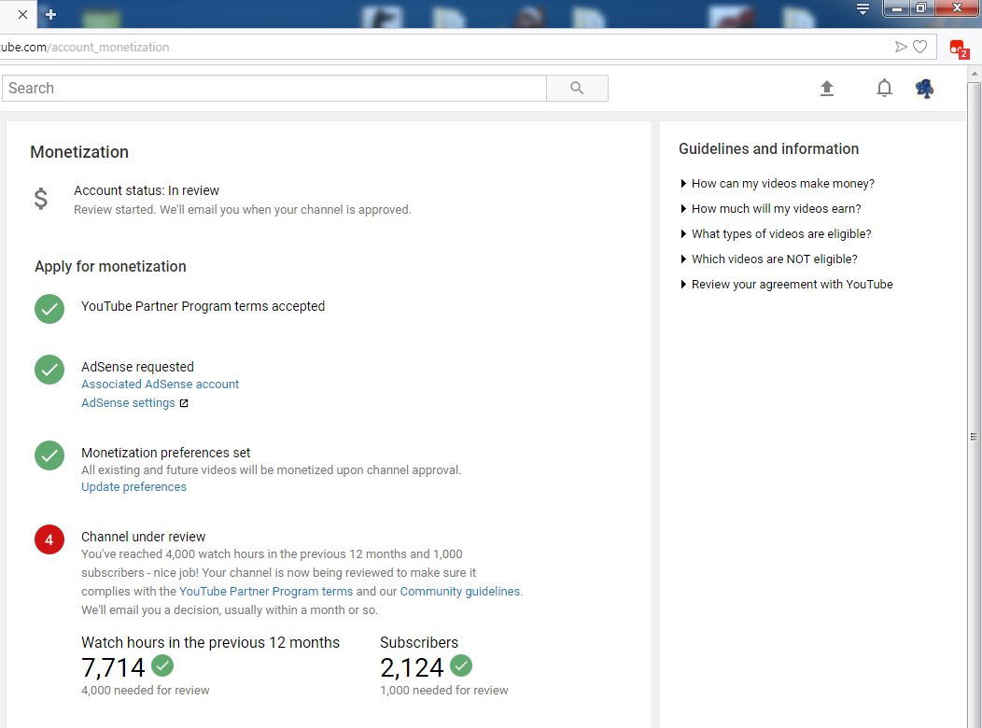Open the Associated AdSense account link
Image resolution: width=982 pixels, height=728 pixels.
tap(161, 385)
